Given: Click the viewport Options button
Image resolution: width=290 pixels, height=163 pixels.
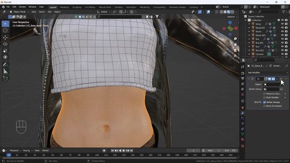Looking at the screenshot, I should (x=232, y=17).
